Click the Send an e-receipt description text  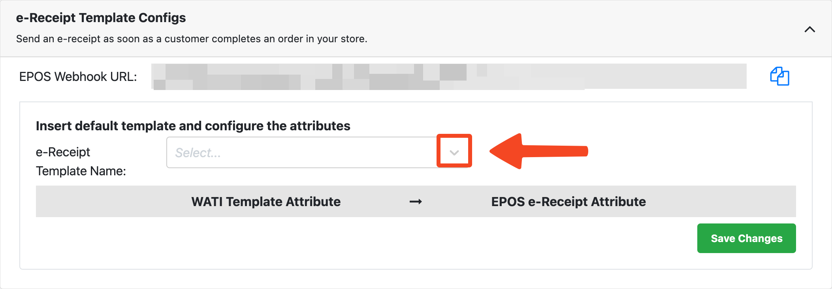pos(192,39)
